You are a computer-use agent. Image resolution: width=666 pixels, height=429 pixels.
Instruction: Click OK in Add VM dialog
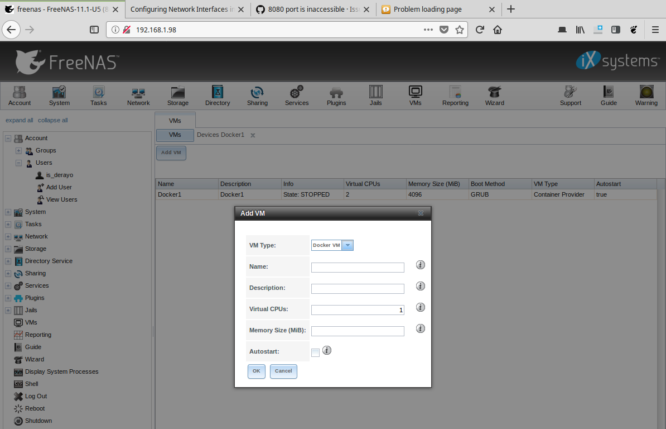point(257,371)
